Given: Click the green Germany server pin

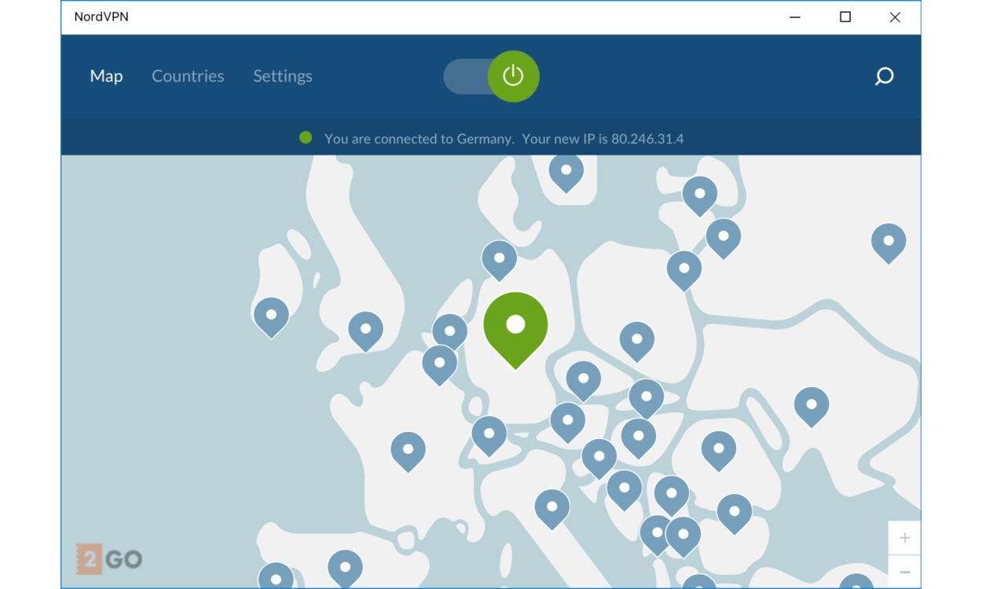Looking at the screenshot, I should coord(515,324).
